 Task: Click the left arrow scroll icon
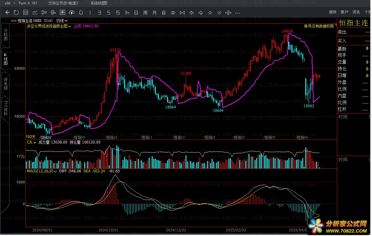pyautogui.click(x=192, y=13)
